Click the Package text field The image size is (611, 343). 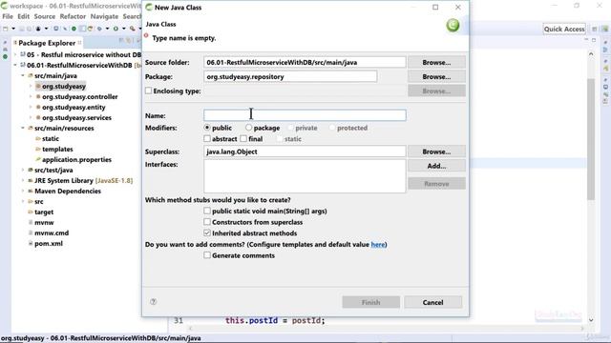(290, 76)
